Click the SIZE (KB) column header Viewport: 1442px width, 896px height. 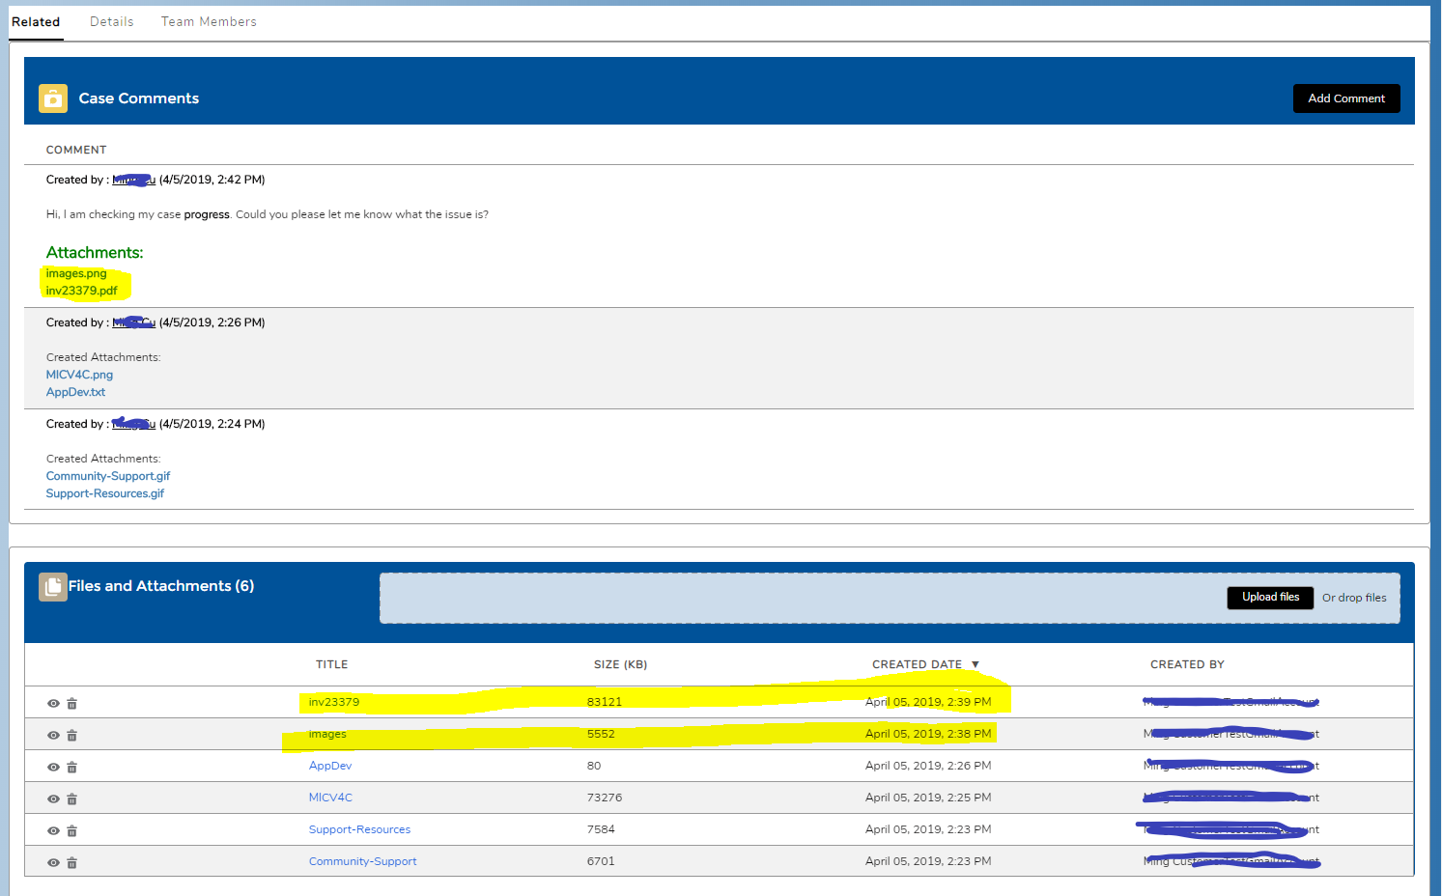pyautogui.click(x=620, y=664)
